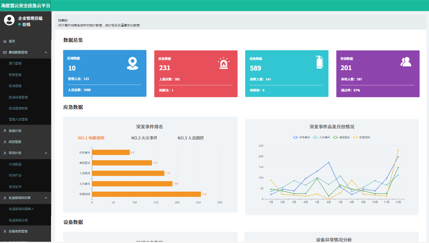Click the person icon beside 闭店管理

[x=5, y=142]
